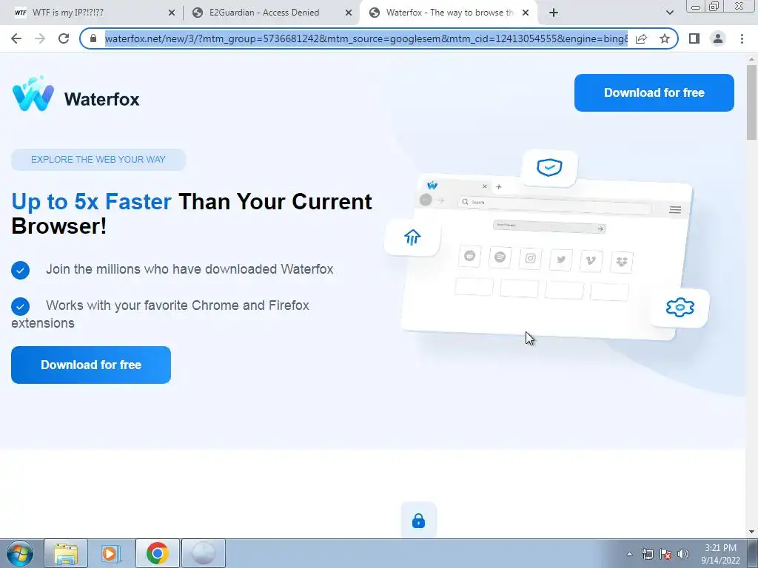Open Chrome's side panel
Image resolution: width=758 pixels, height=568 pixels.
694,38
